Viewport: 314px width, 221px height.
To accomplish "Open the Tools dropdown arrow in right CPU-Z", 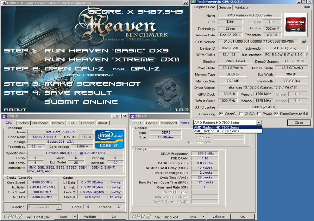I will click(x=203, y=217).
